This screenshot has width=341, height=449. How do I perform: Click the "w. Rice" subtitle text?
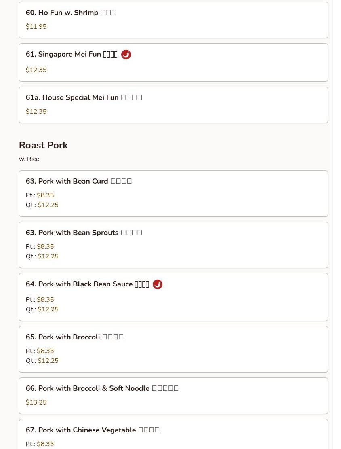[x=29, y=159]
